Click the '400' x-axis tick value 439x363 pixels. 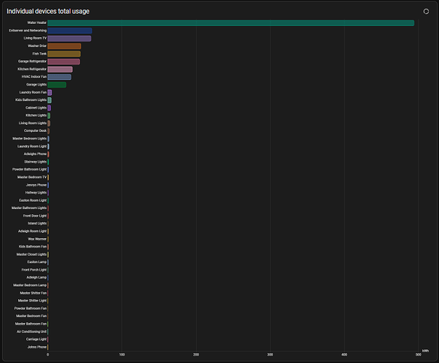tap(344, 355)
